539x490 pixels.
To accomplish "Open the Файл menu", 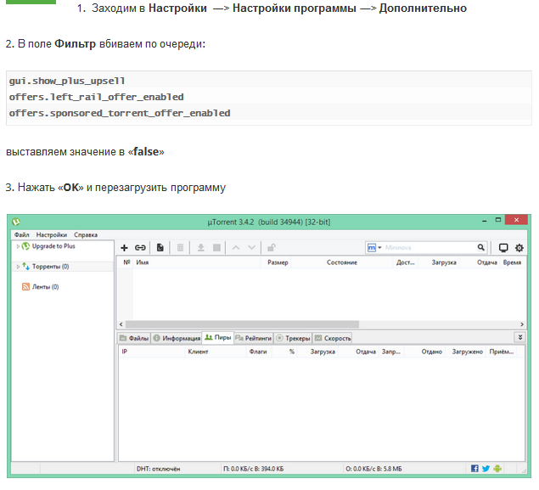I will coord(22,235).
